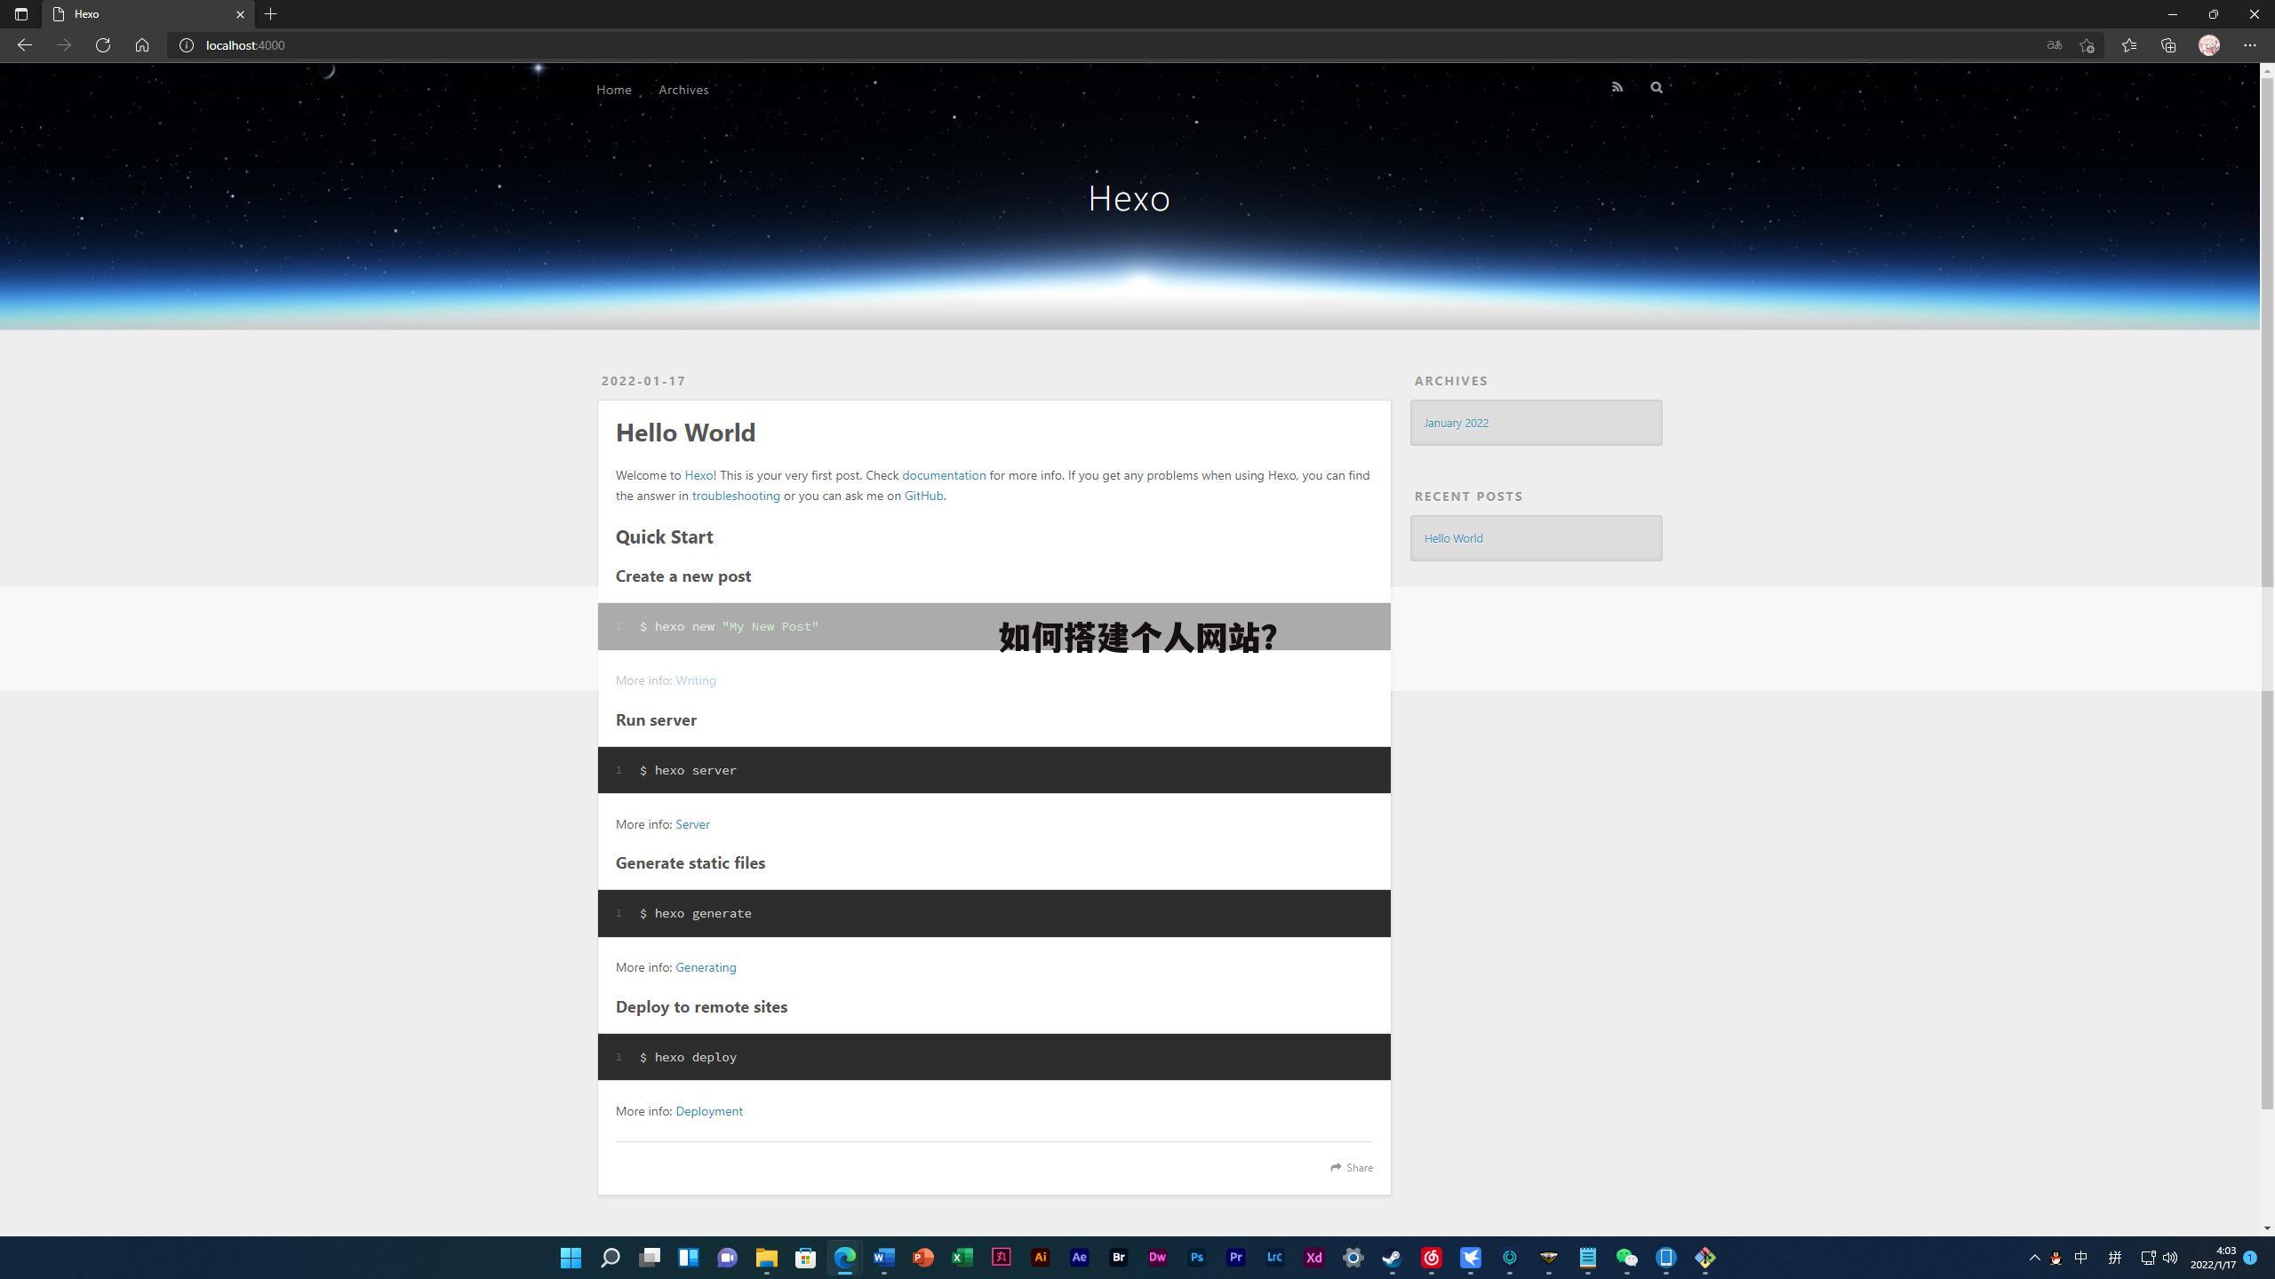The image size is (2275, 1279).
Task: Open the browser profile avatar
Action: click(x=2209, y=45)
